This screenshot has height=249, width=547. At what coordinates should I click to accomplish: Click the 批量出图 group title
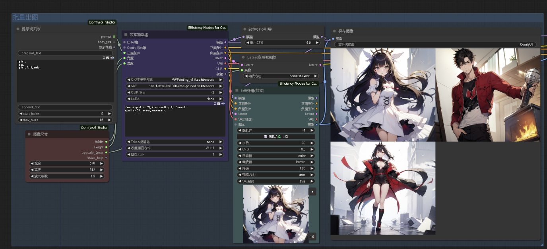[25, 18]
